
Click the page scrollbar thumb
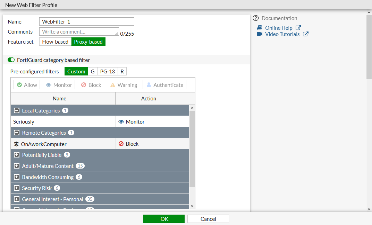pos(369,47)
